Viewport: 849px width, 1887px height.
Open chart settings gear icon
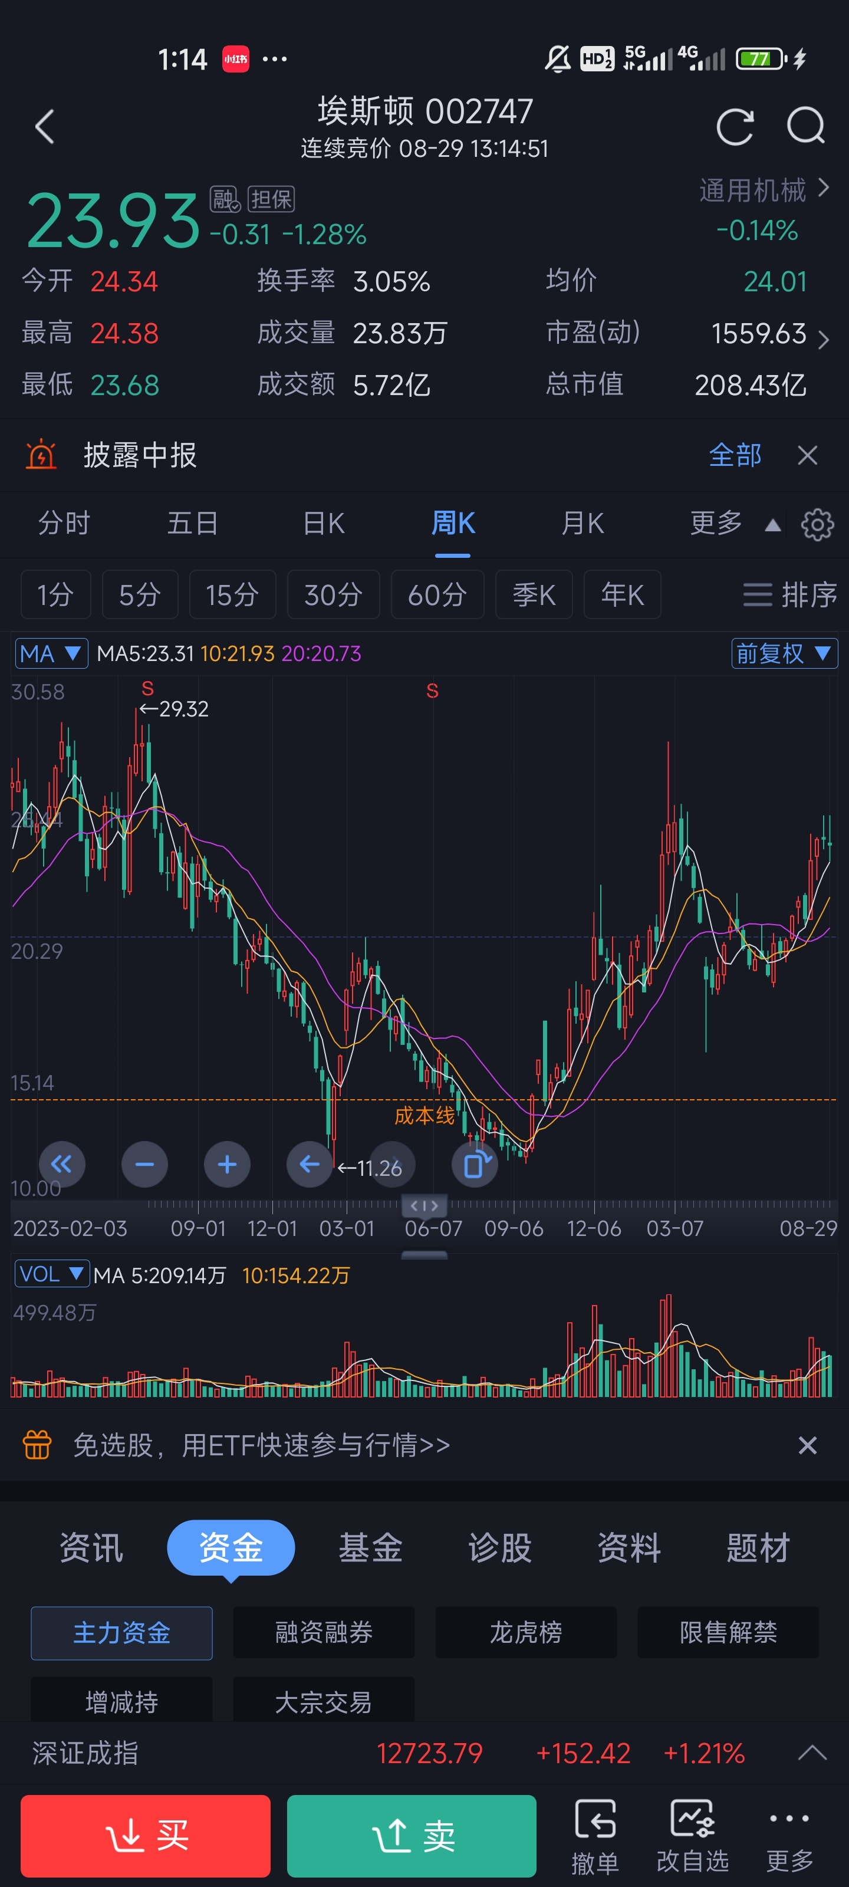817,524
